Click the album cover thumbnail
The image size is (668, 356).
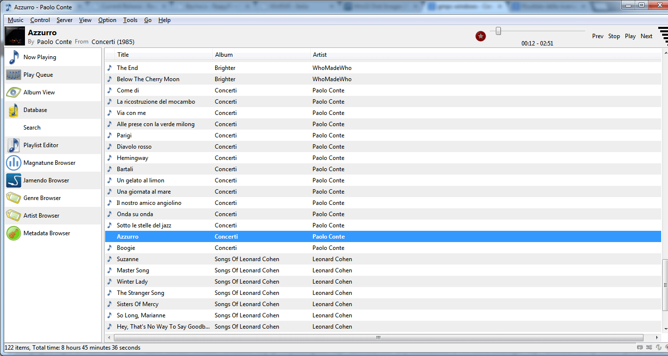point(15,36)
